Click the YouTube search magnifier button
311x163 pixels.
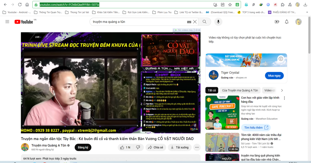(204, 22)
